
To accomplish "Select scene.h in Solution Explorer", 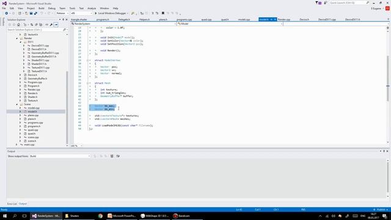I will coord(32,141).
